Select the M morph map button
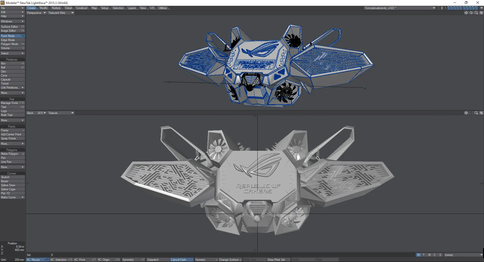 point(429,255)
